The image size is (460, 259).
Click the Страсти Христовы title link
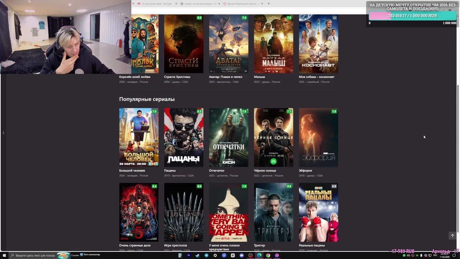[x=177, y=77]
